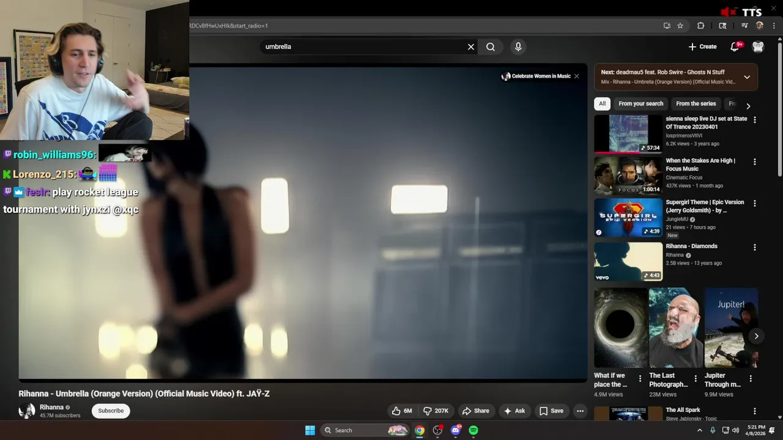Image resolution: width=783 pixels, height=440 pixels.
Task: Open Windows notification bell in tray
Action: click(772, 430)
